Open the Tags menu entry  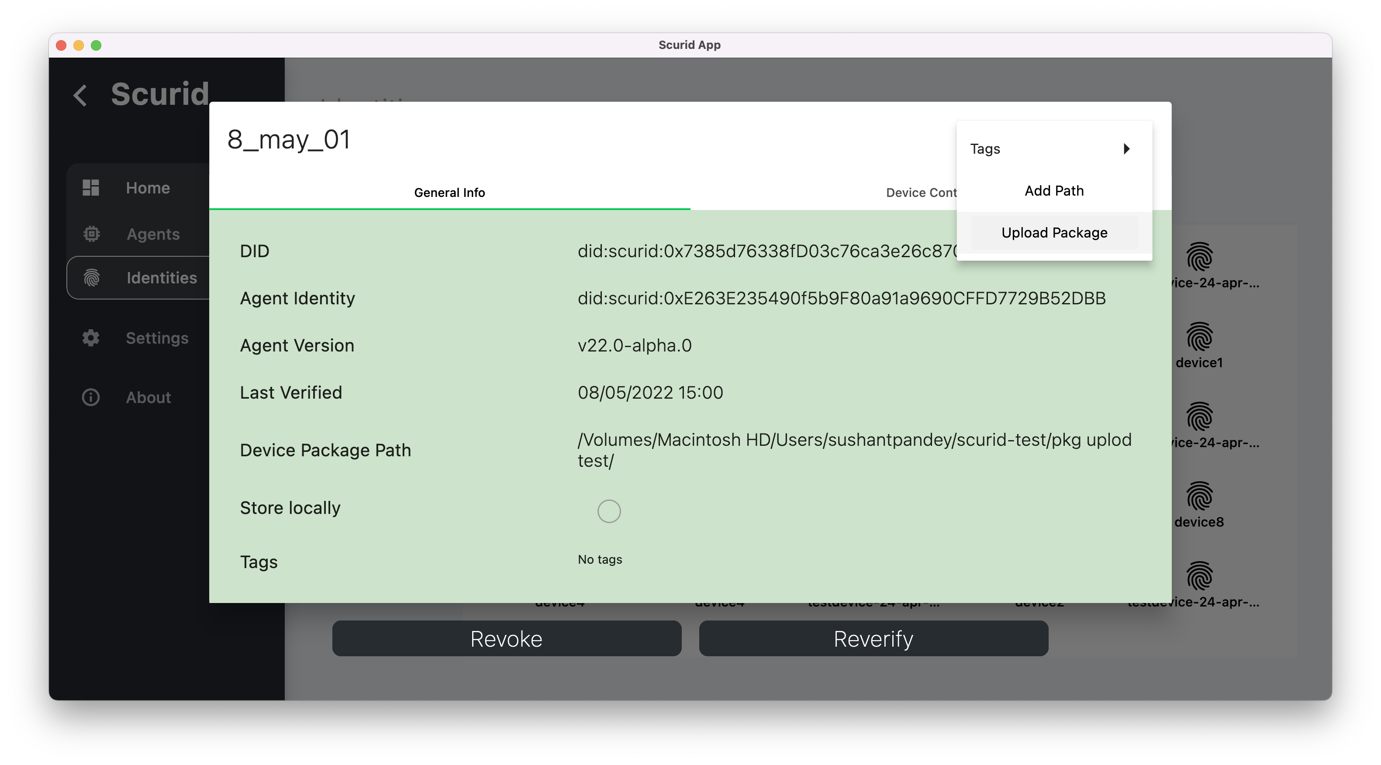point(1054,148)
